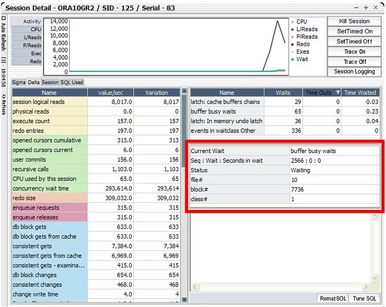This screenshot has width=386, height=307.
Task: Toggle the L/Reads chart series button
Action: [x=26, y=37]
